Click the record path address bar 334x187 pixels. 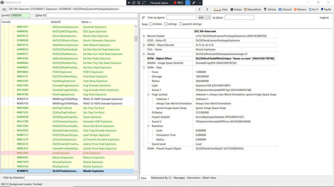[102, 9]
